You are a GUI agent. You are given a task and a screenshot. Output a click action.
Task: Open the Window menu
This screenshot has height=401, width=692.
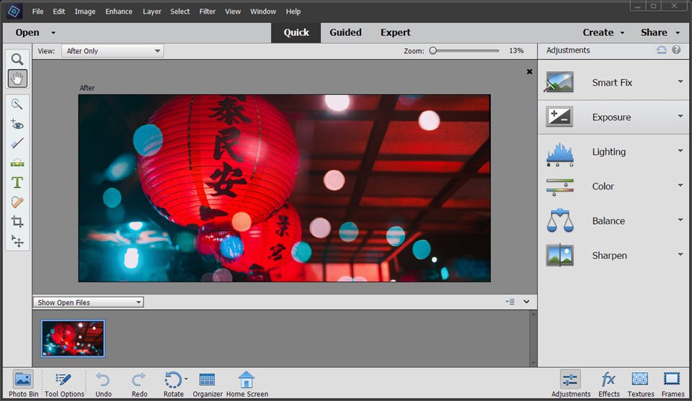coord(263,12)
